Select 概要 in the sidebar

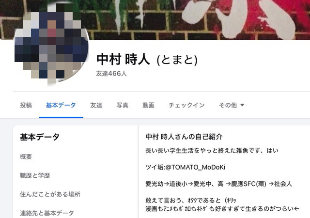[26, 156]
